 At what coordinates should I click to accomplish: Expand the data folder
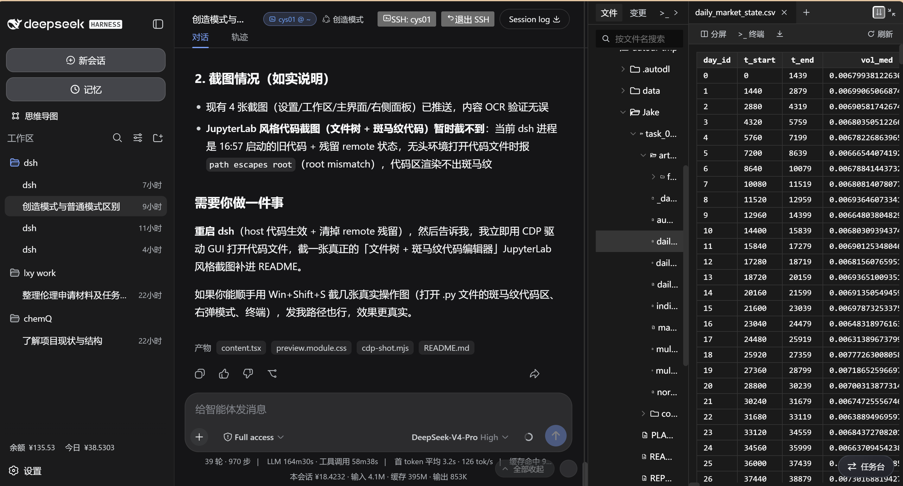[x=623, y=91]
